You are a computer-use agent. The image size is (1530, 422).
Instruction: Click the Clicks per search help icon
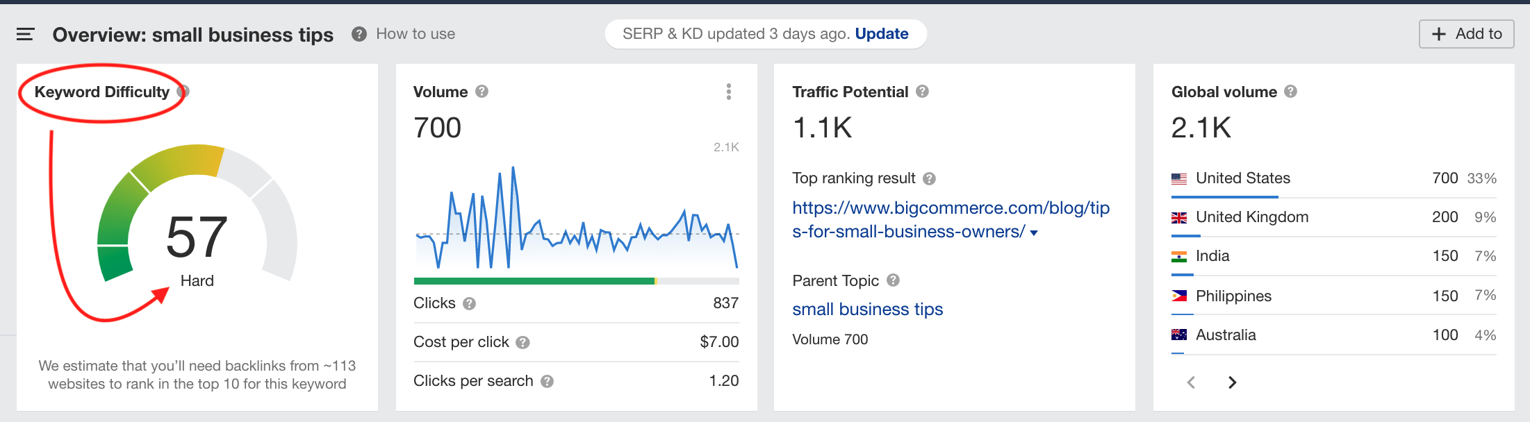point(547,380)
